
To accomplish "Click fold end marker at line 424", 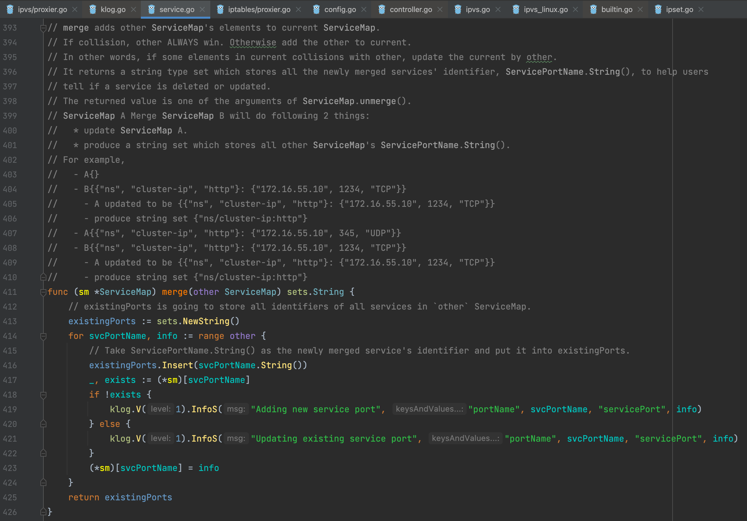I will pyautogui.click(x=43, y=483).
